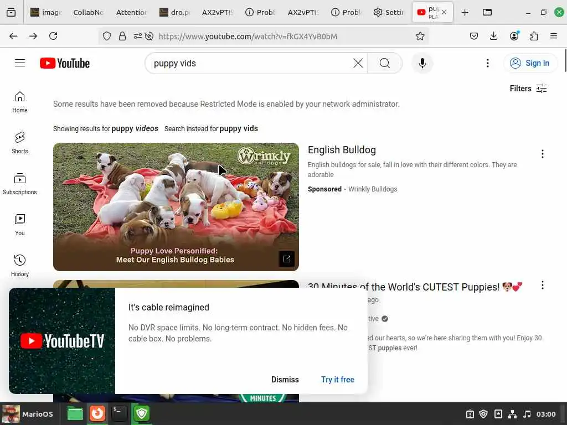
Task: Click the YouTubeTV promo image
Action: 62,341
